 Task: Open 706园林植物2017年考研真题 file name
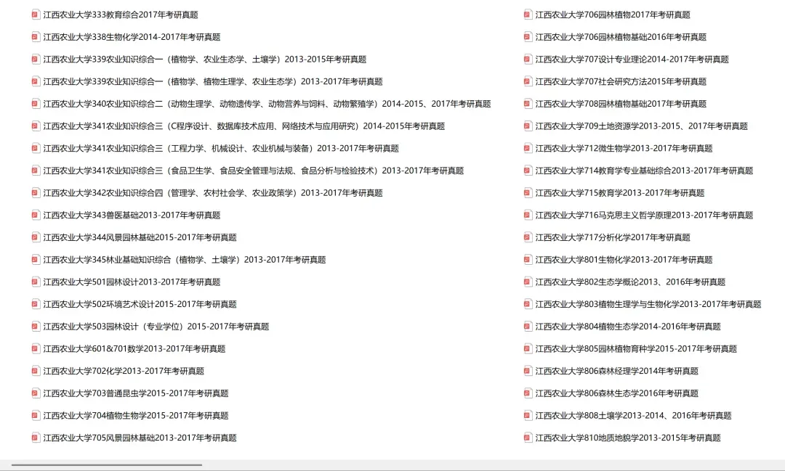pos(613,15)
